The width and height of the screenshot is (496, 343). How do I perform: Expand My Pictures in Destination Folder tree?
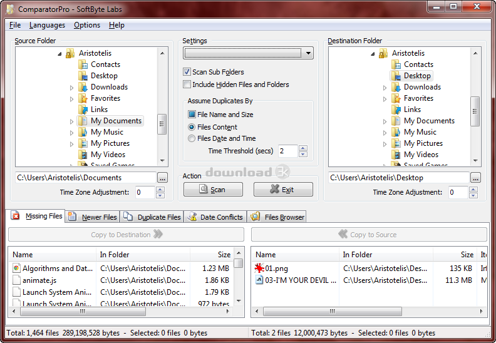coord(385,144)
